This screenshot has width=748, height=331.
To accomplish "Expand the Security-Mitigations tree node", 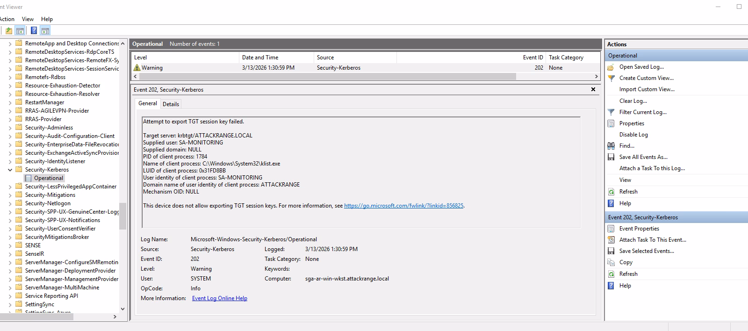I will pyautogui.click(x=10, y=195).
